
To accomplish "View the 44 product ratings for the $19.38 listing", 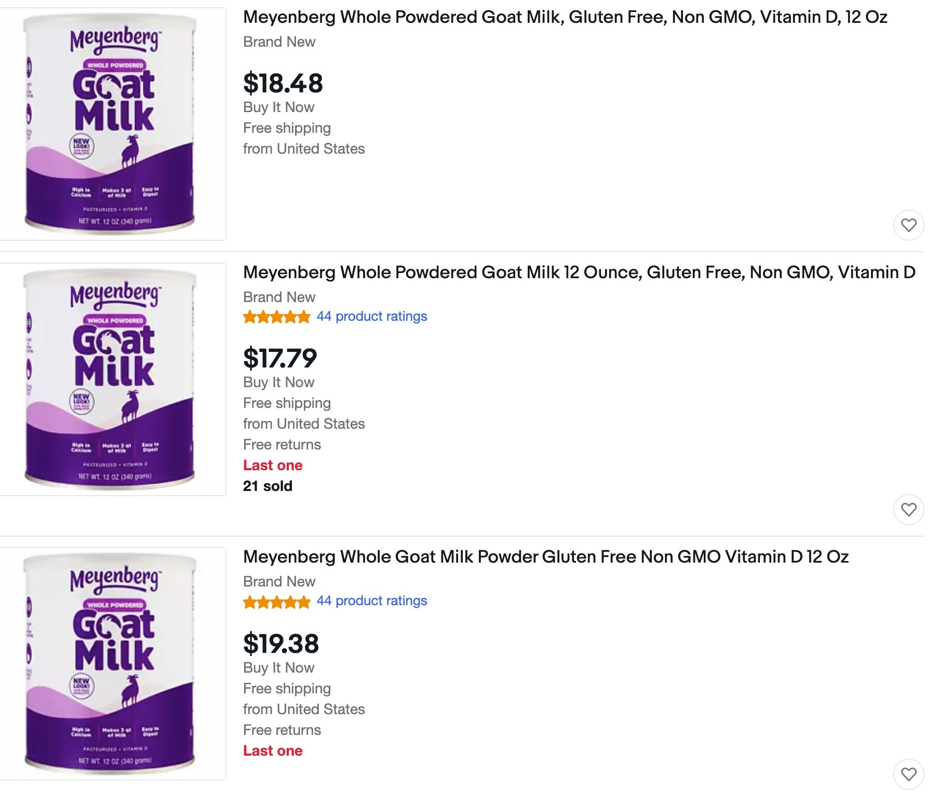I will (x=372, y=601).
